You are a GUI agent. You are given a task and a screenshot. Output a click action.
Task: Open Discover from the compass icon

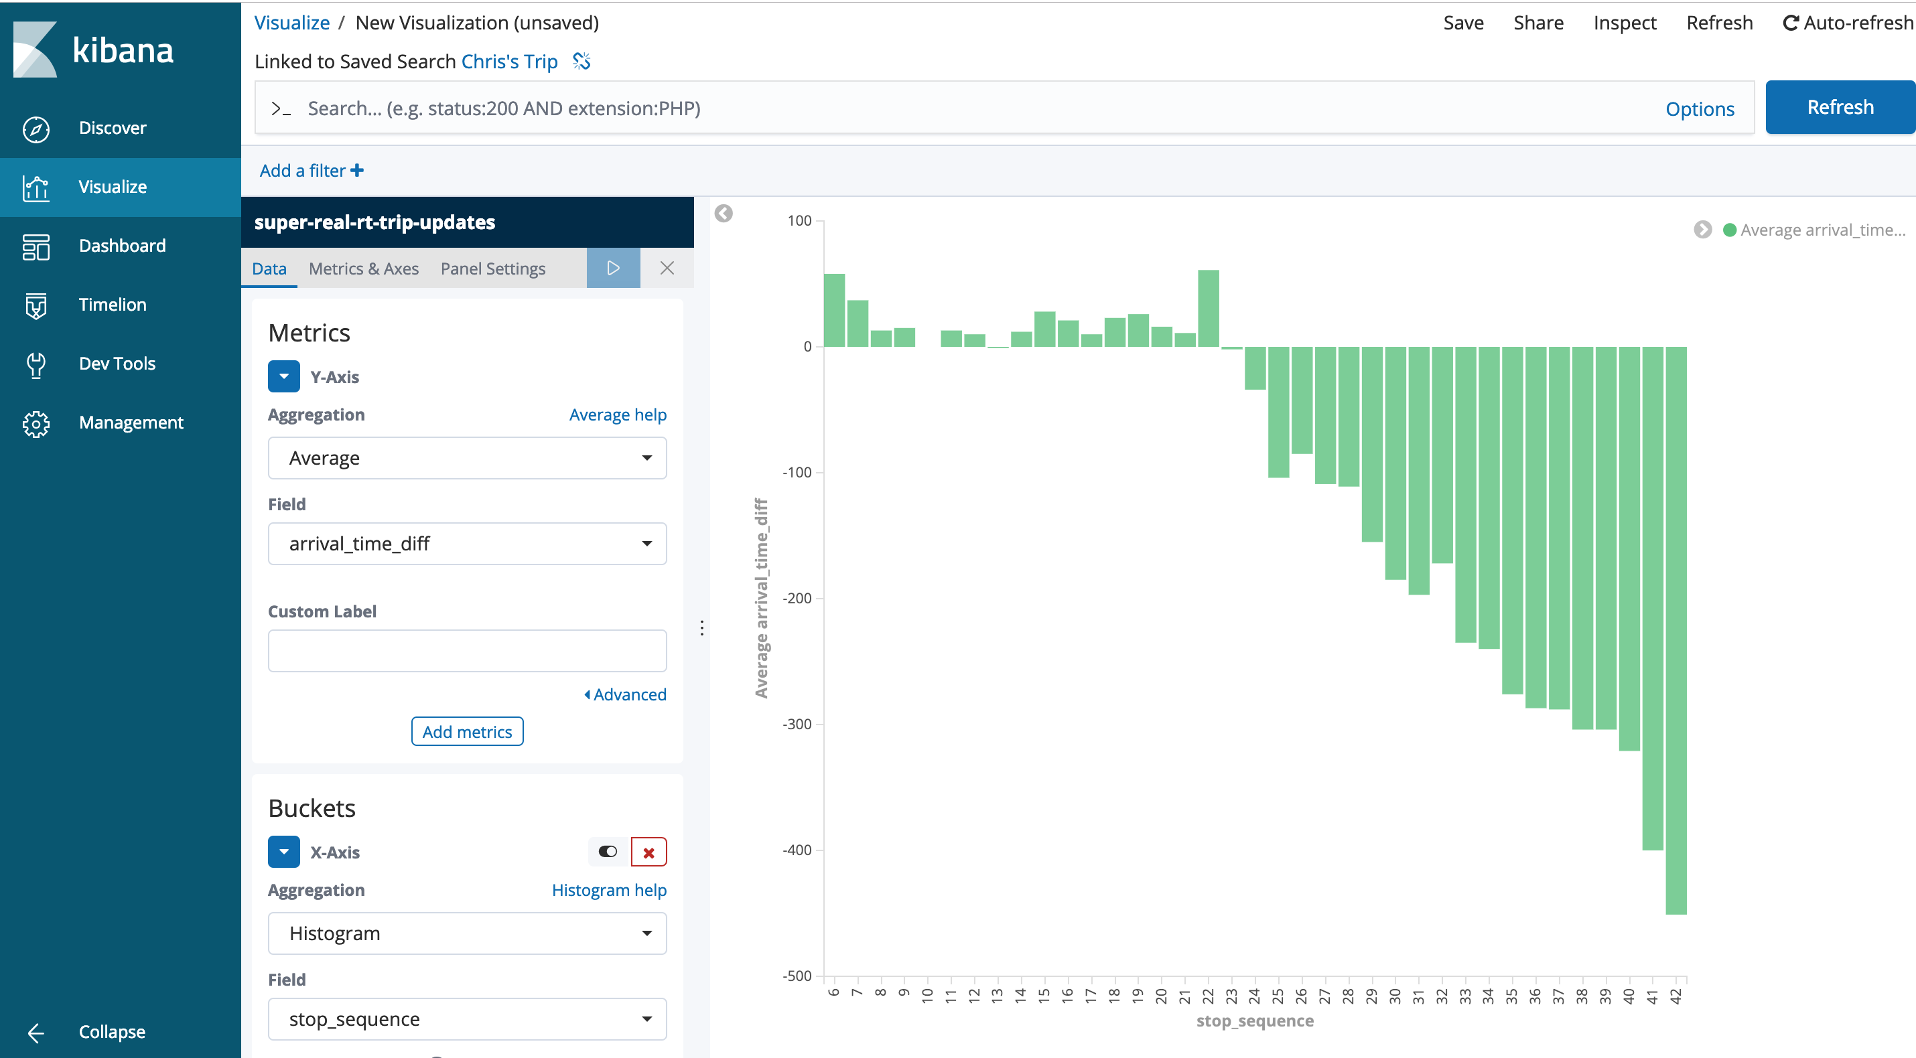[36, 129]
